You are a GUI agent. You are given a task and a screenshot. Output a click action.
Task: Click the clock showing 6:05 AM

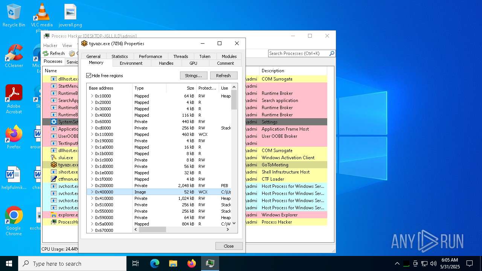tap(450, 260)
